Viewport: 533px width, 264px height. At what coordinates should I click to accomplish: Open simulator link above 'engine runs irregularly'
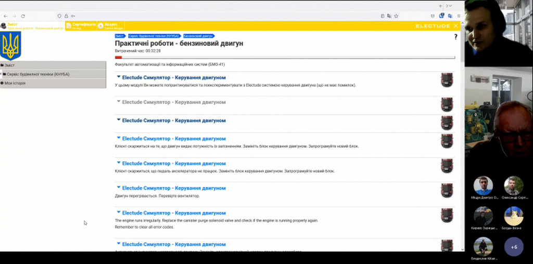(x=174, y=213)
